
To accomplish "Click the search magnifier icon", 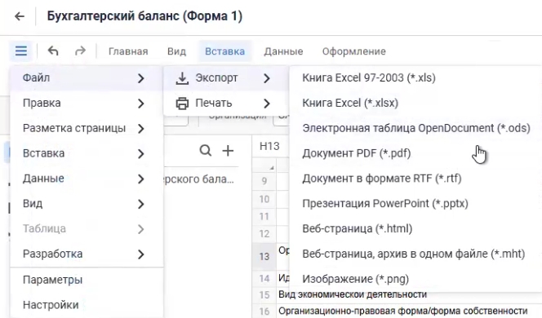I will (x=206, y=151).
